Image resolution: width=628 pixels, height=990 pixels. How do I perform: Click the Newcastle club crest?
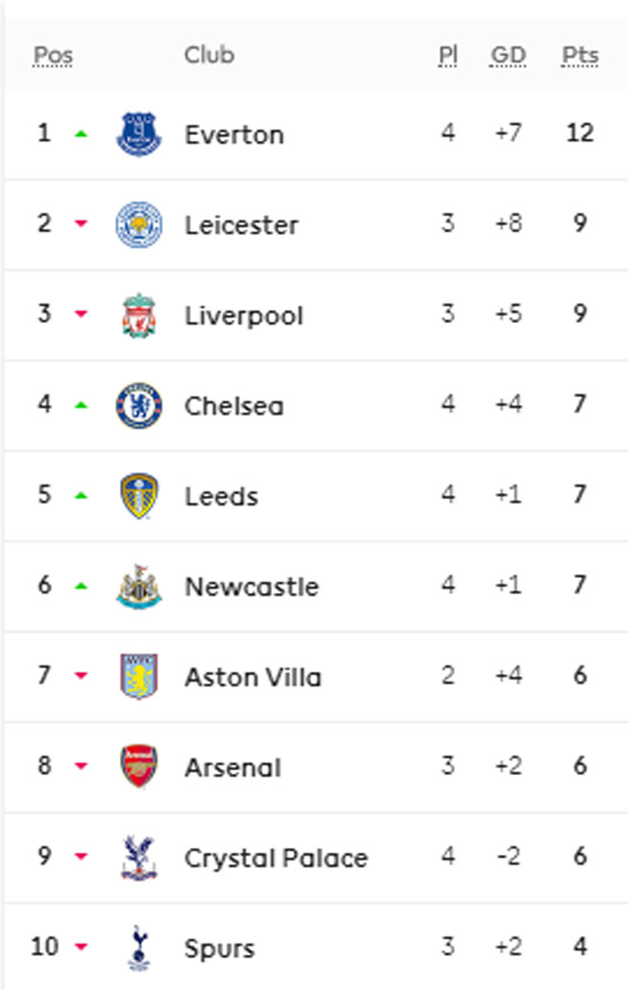tap(140, 586)
